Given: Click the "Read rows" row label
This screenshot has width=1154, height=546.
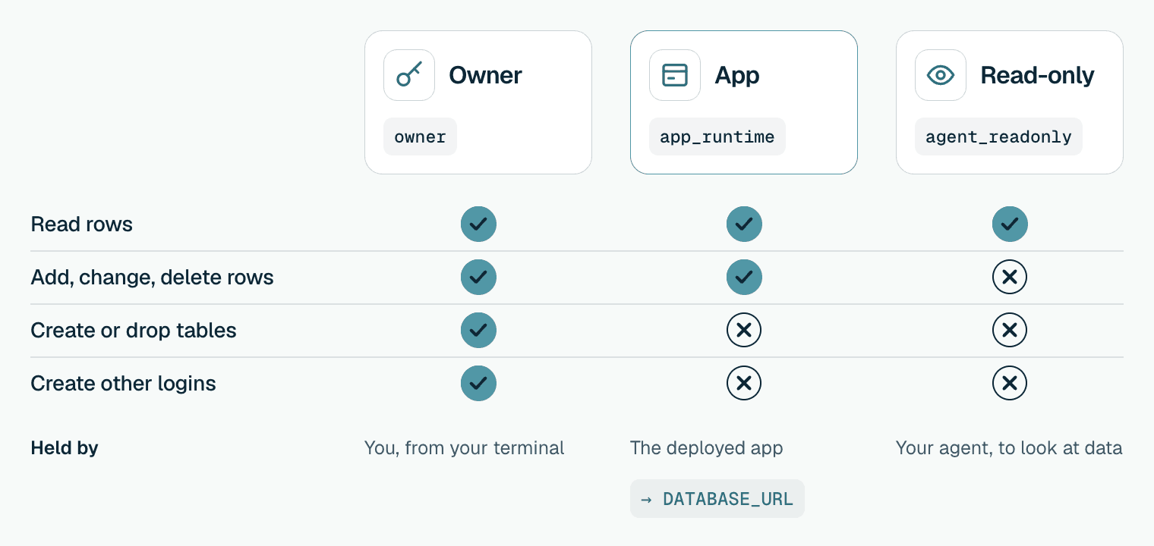Looking at the screenshot, I should 82,224.
